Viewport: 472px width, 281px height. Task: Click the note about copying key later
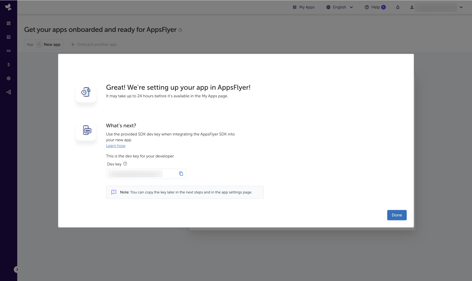point(185,192)
